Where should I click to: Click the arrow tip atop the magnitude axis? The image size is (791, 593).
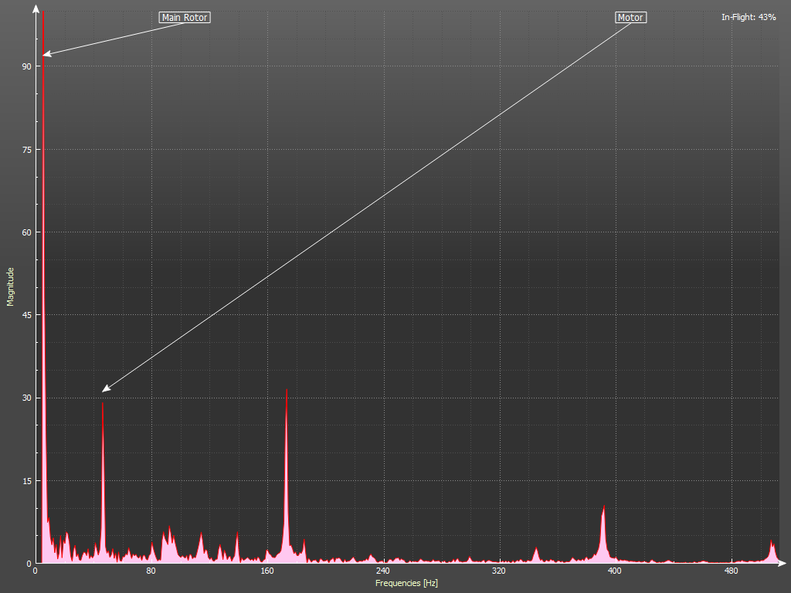pyautogui.click(x=36, y=8)
